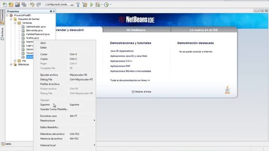The image size is (269, 151).
Task: Select the Proyectos vertical side tab
Action: pyautogui.click(x=2, y=17)
